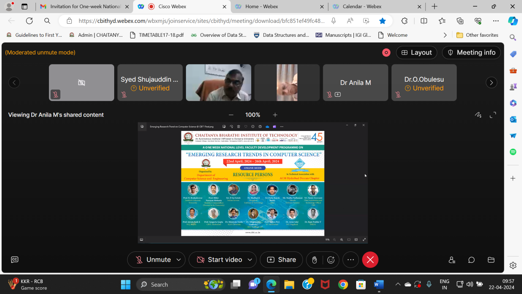Viewport: 522px width, 294px height.
Task: Switch to the Home - Webex tab
Action: click(x=261, y=6)
